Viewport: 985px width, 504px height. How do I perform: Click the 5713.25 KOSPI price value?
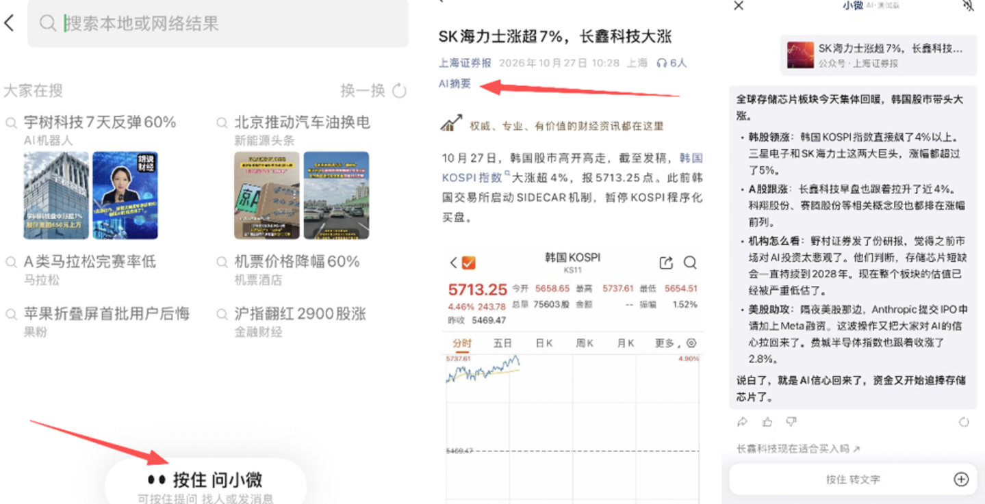[x=478, y=289]
